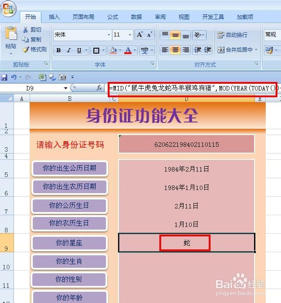Open text orientation button
Image resolution: width=281 pixels, height=303 pixels.
[199, 35]
